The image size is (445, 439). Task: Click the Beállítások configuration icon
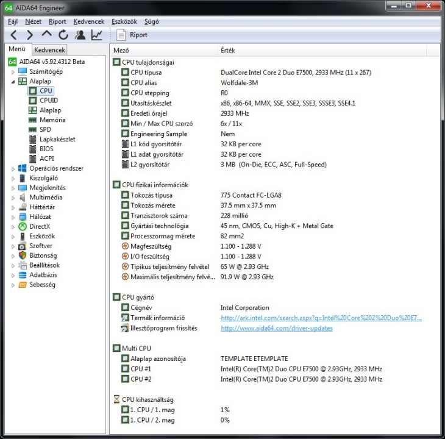(x=23, y=265)
